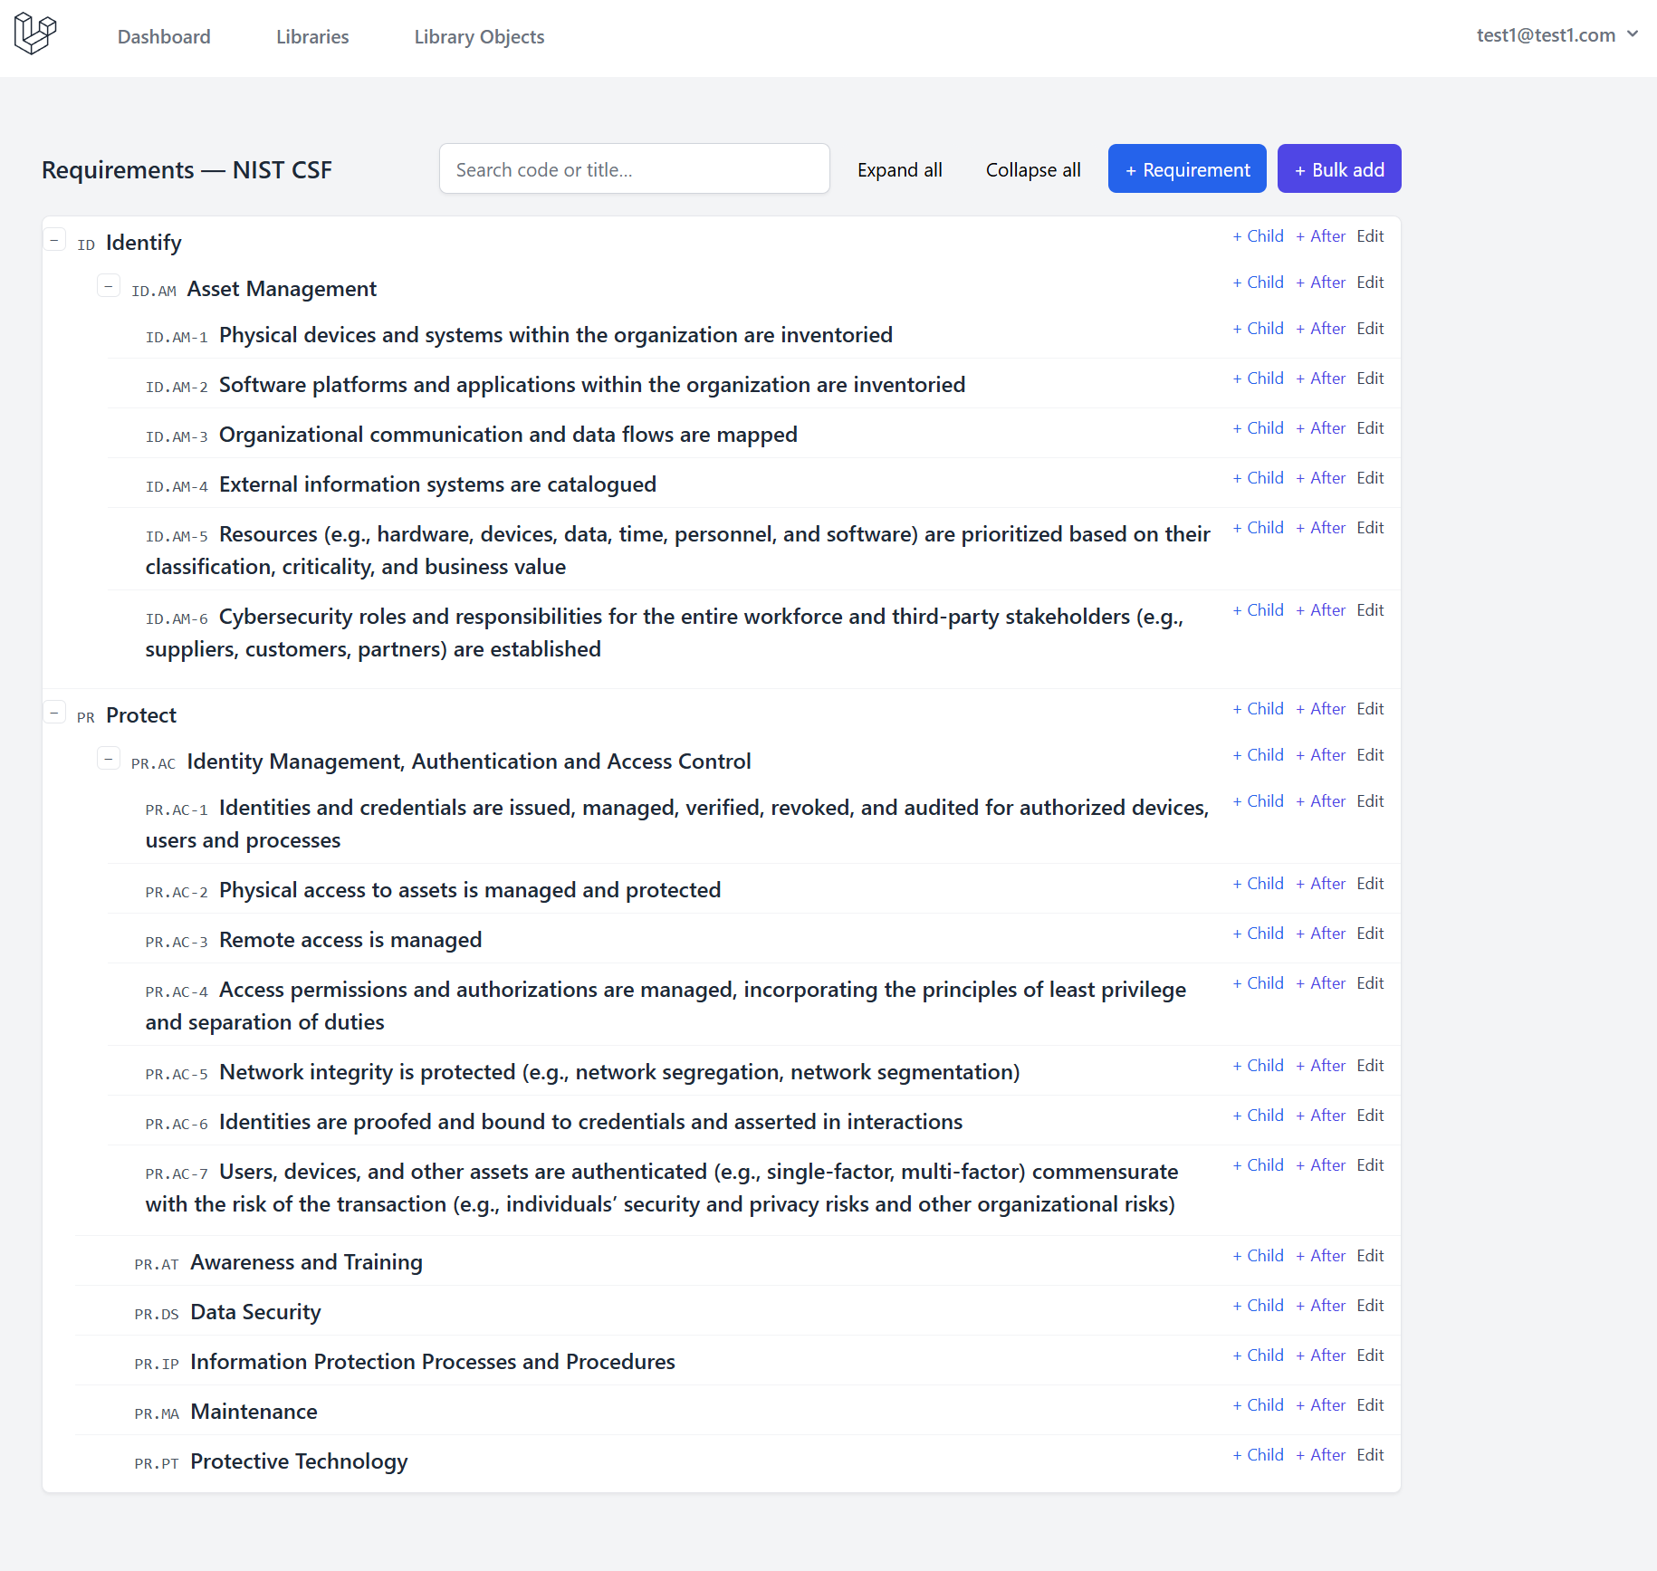
Task: Add a child under ID.AM-1
Action: tap(1258, 329)
